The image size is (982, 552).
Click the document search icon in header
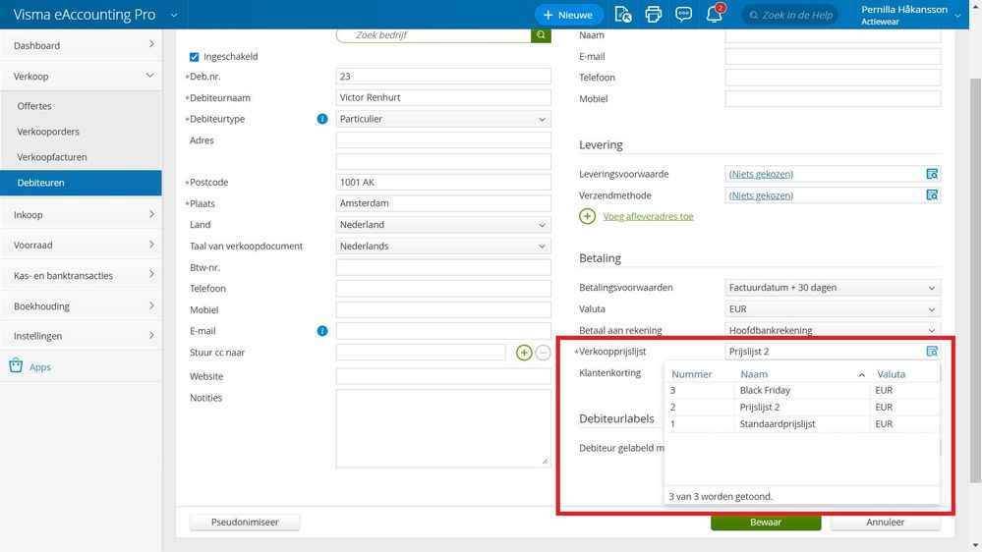click(622, 15)
